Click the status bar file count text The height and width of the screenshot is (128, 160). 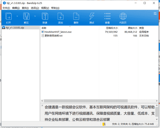coord(133,124)
